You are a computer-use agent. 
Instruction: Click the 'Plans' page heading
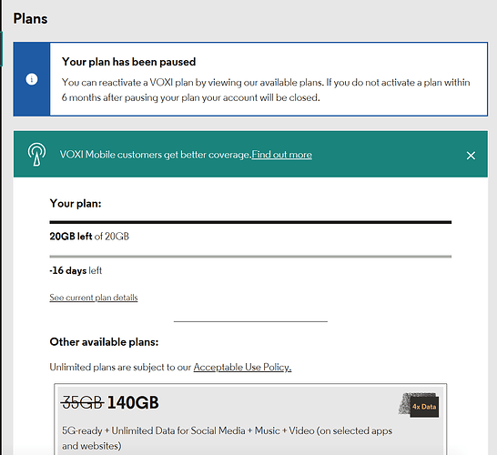(30, 18)
